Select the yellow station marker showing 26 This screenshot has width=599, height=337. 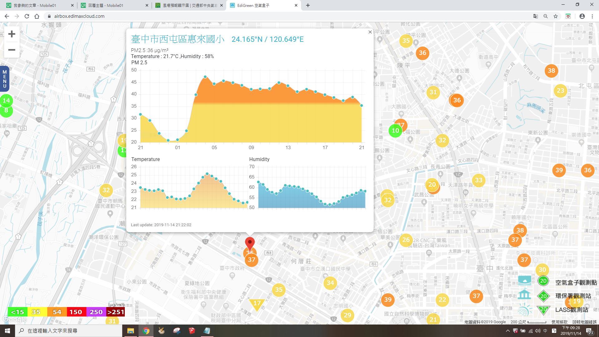[406, 240]
